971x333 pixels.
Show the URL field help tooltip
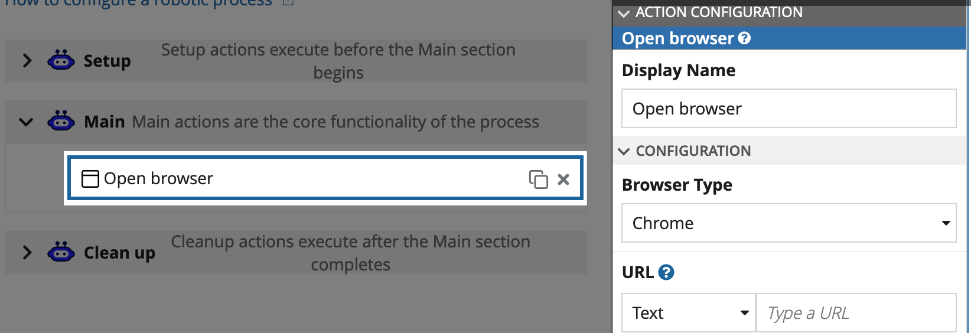pos(666,272)
